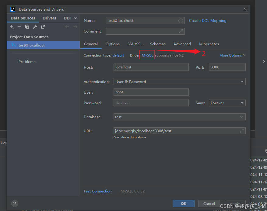
Task: Click the Port field showing 3306
Action: point(227,67)
